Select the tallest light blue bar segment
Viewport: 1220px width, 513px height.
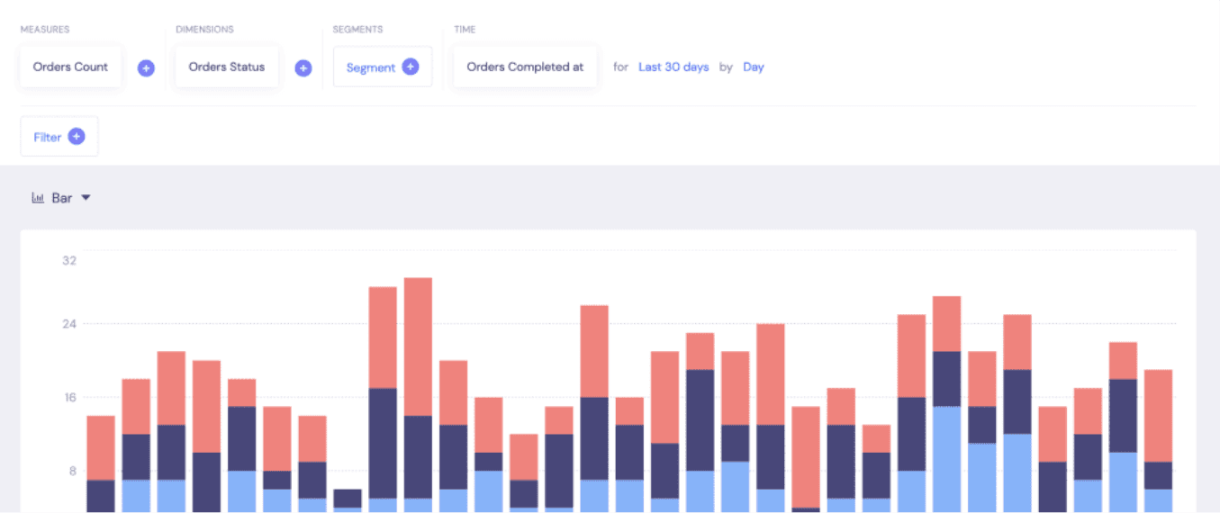[x=946, y=459]
